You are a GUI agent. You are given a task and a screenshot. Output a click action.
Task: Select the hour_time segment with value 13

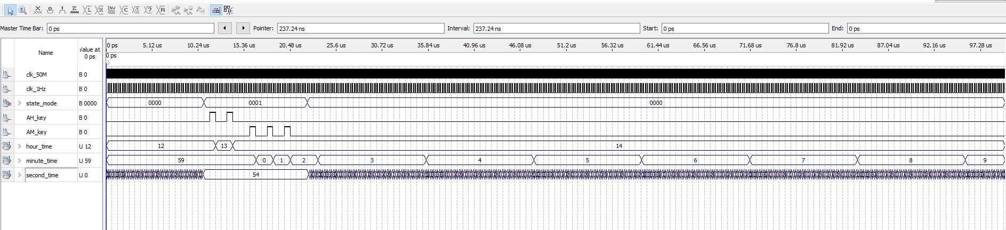[x=224, y=146]
